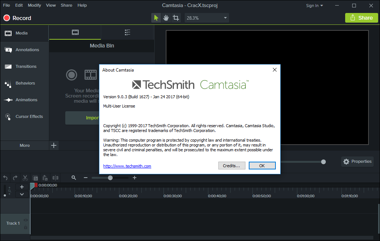Open the Transitions panel
Image resolution: width=380 pixels, height=241 pixels.
[x=24, y=67]
